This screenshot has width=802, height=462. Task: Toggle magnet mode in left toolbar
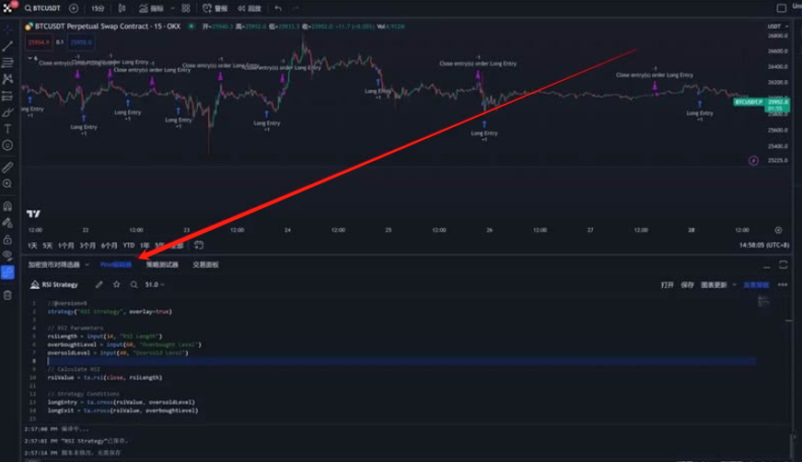pyautogui.click(x=7, y=206)
